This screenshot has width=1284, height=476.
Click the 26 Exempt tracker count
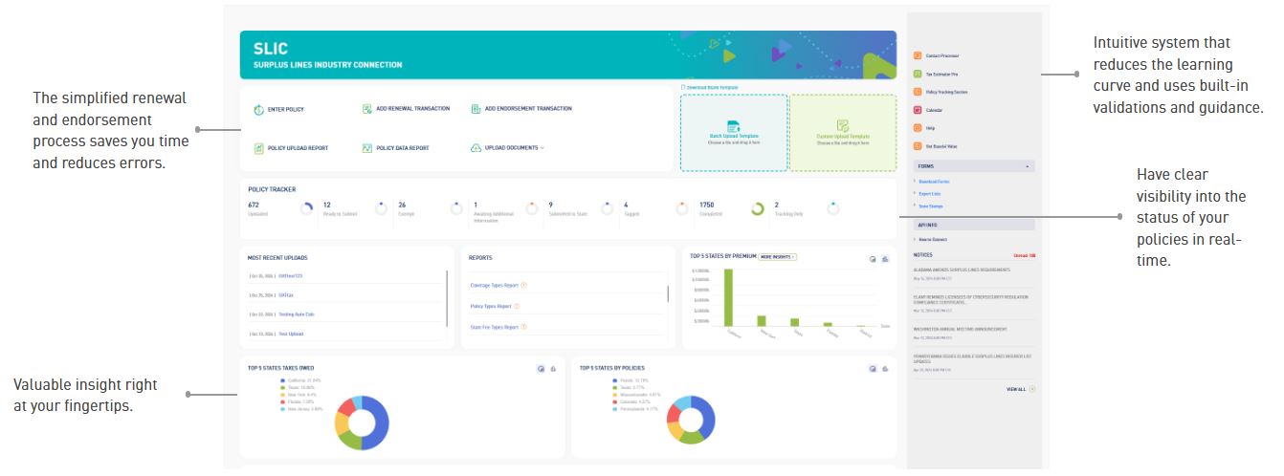pos(402,205)
